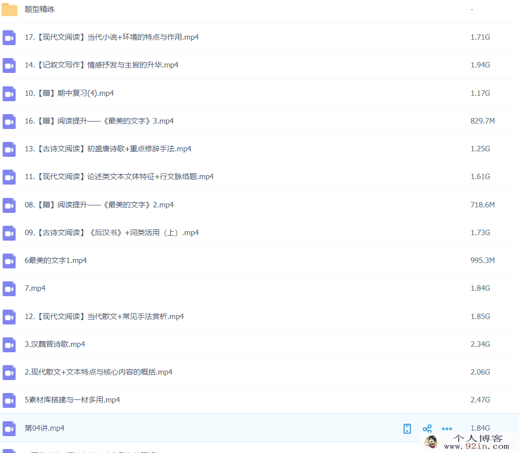Open file 16.【赠】阅读提升——《最美的文字》3.mp4
519x453 pixels.
coord(99,121)
